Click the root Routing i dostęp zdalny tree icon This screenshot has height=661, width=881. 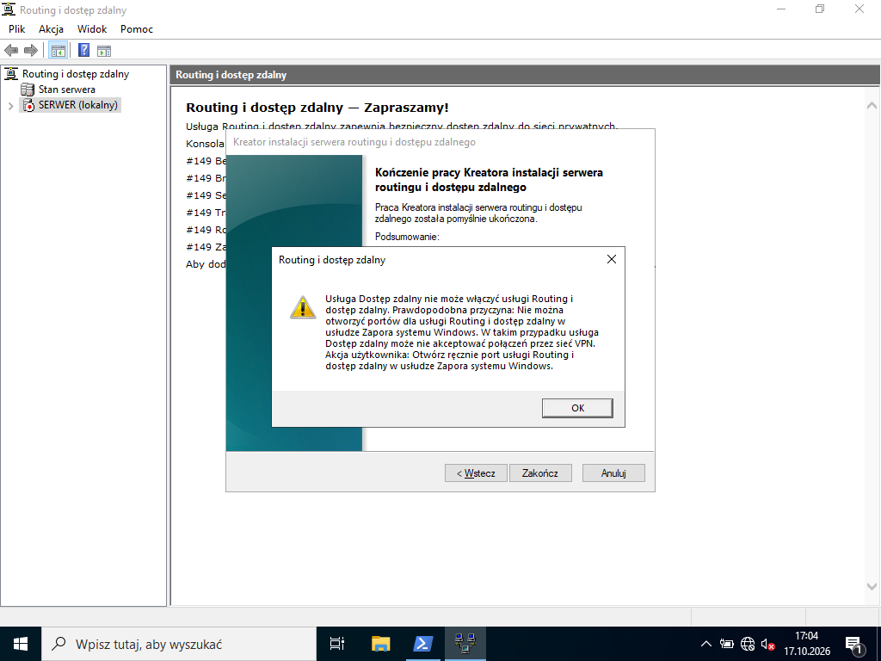pyautogui.click(x=10, y=74)
